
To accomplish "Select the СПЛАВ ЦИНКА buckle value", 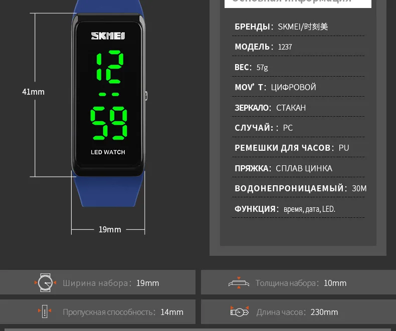I will pos(304,168).
